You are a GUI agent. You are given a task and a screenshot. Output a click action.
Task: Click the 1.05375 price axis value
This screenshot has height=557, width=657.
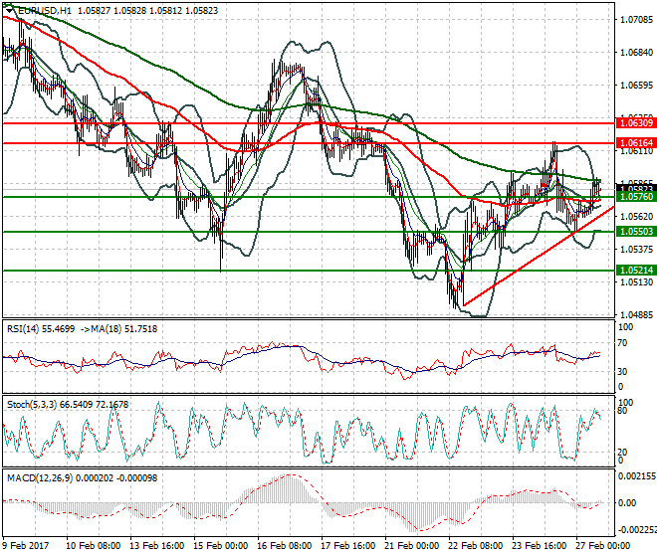tap(636, 250)
